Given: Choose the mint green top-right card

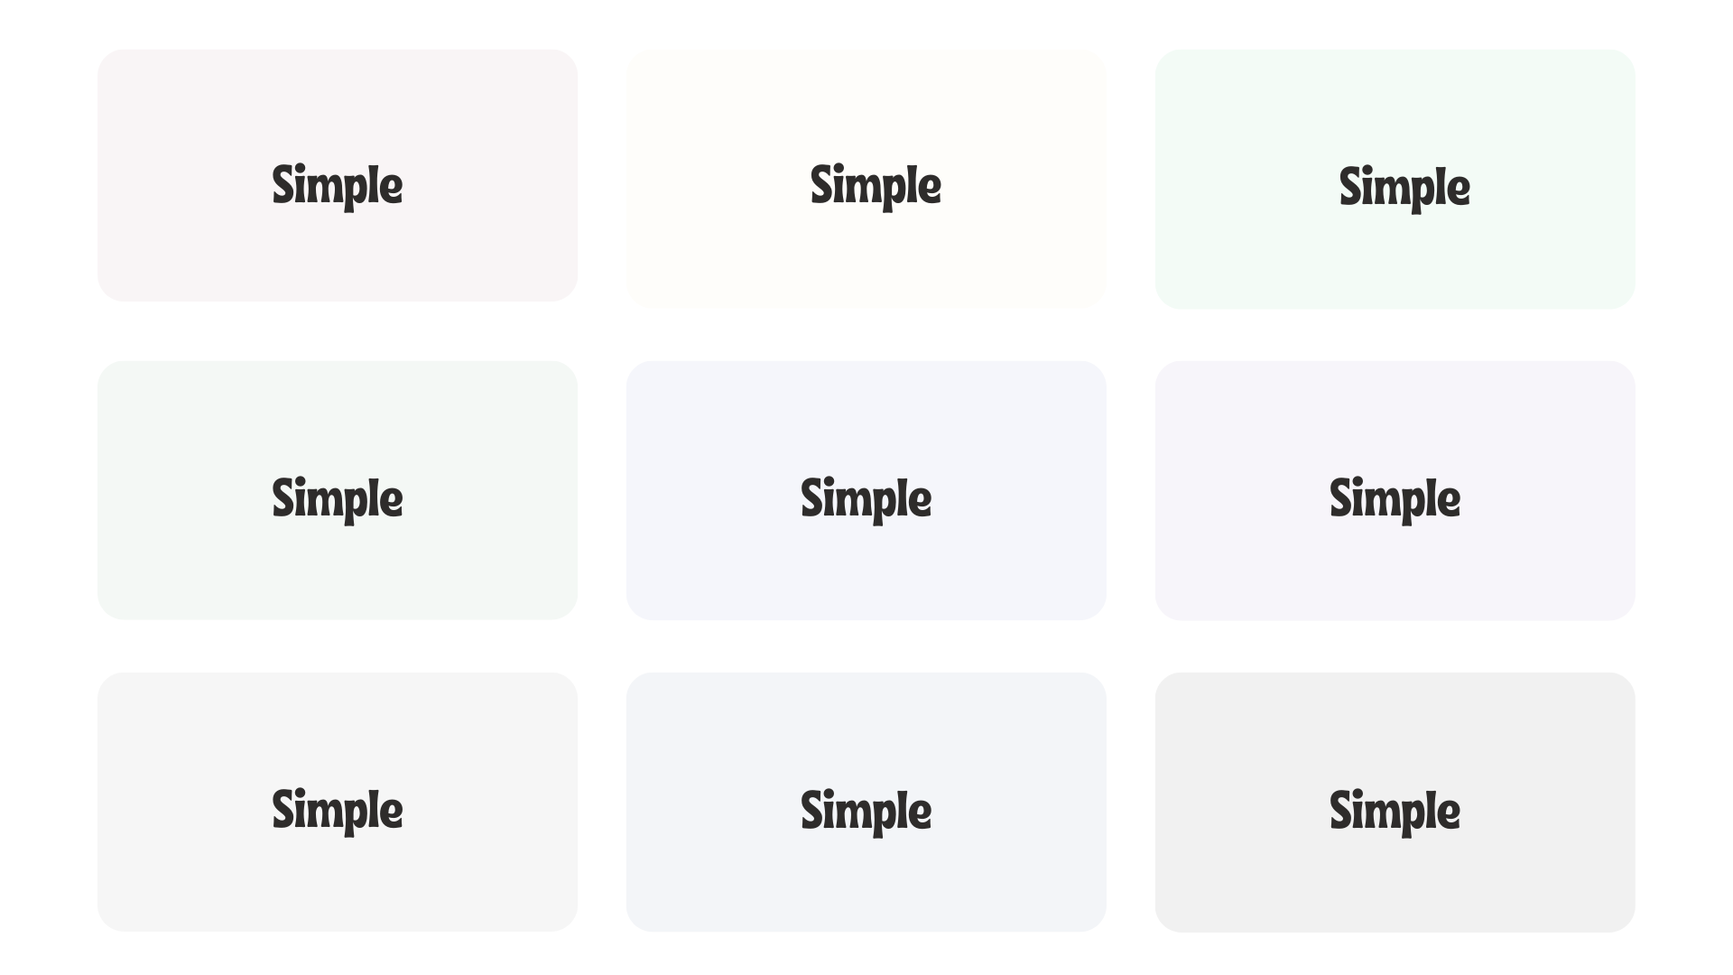Looking at the screenshot, I should click(1395, 179).
